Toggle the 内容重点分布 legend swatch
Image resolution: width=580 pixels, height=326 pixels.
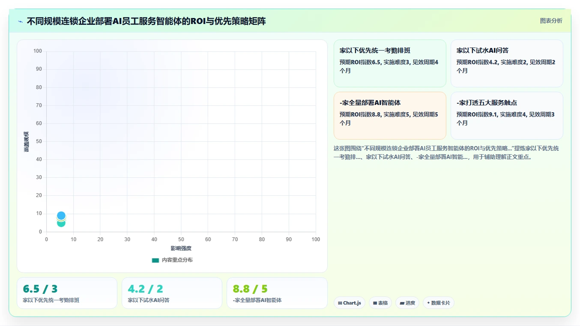click(155, 260)
